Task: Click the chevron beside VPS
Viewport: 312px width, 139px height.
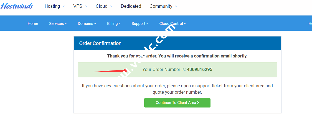Action: pos(86,6)
